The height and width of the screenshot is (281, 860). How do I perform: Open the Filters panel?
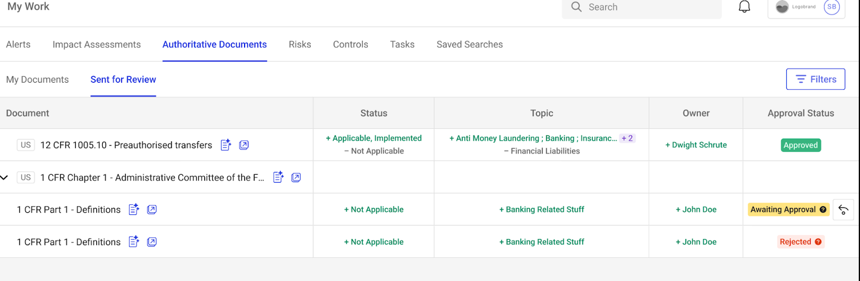click(815, 79)
